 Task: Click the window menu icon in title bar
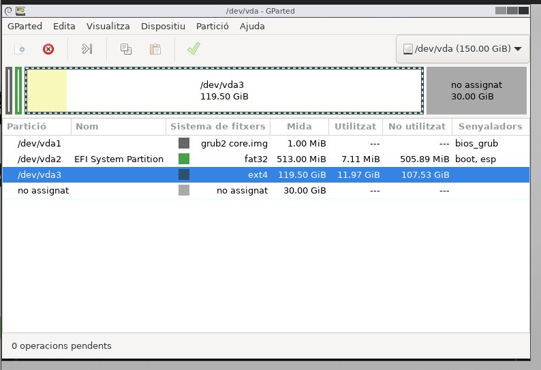(x=20, y=10)
